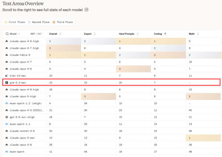Sort by the Hard Prompts column arrows

(x=138, y=34)
